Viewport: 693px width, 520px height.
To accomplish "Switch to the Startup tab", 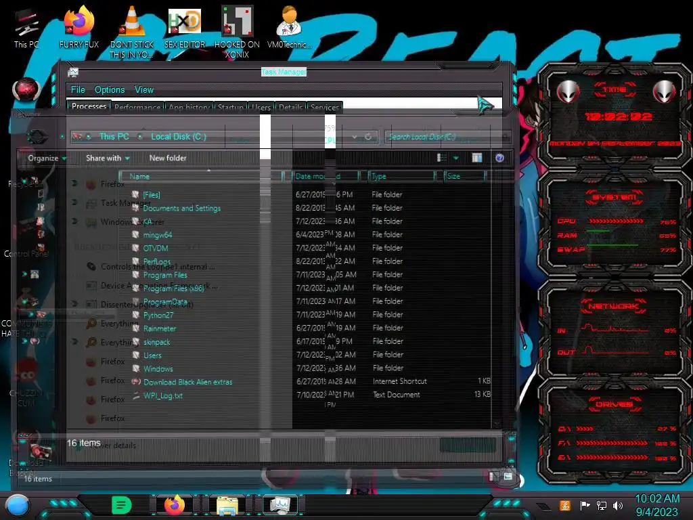I will 231,107.
